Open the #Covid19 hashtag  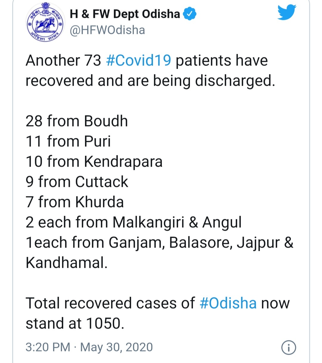[139, 60]
